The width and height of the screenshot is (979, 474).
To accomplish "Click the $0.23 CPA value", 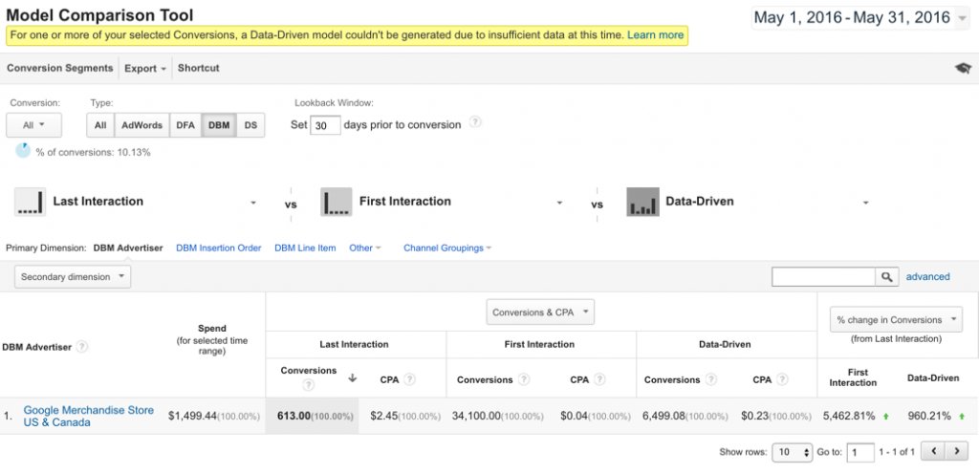I will tap(754, 416).
